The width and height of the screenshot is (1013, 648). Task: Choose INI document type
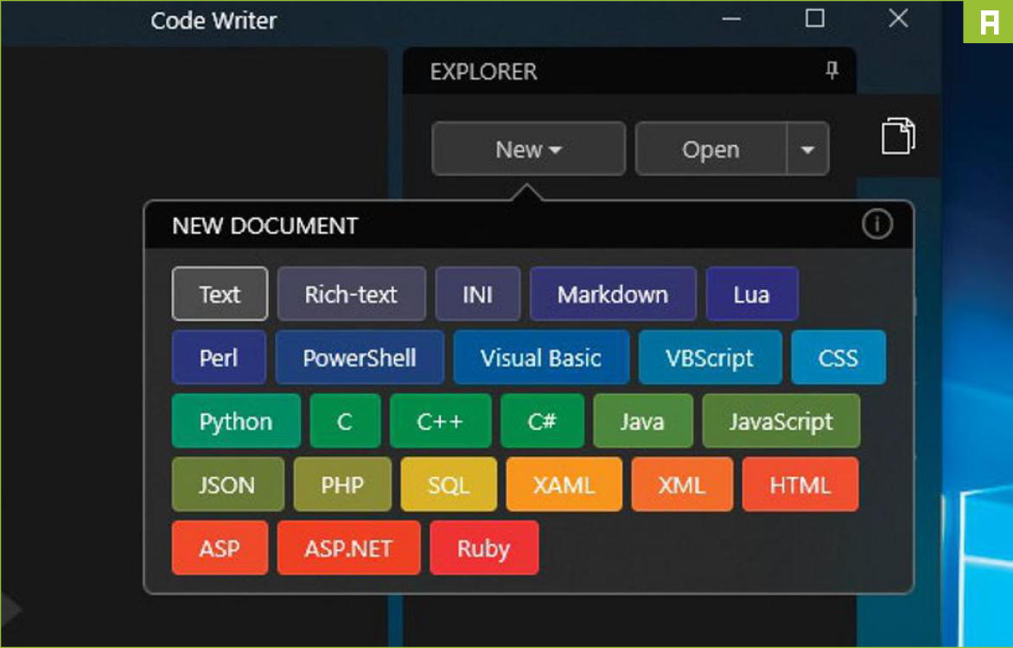click(477, 294)
